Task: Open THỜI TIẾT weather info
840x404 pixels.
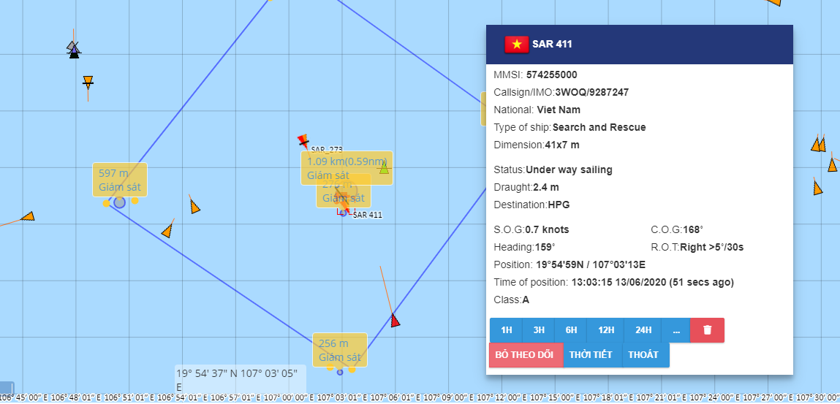Action: [592, 355]
